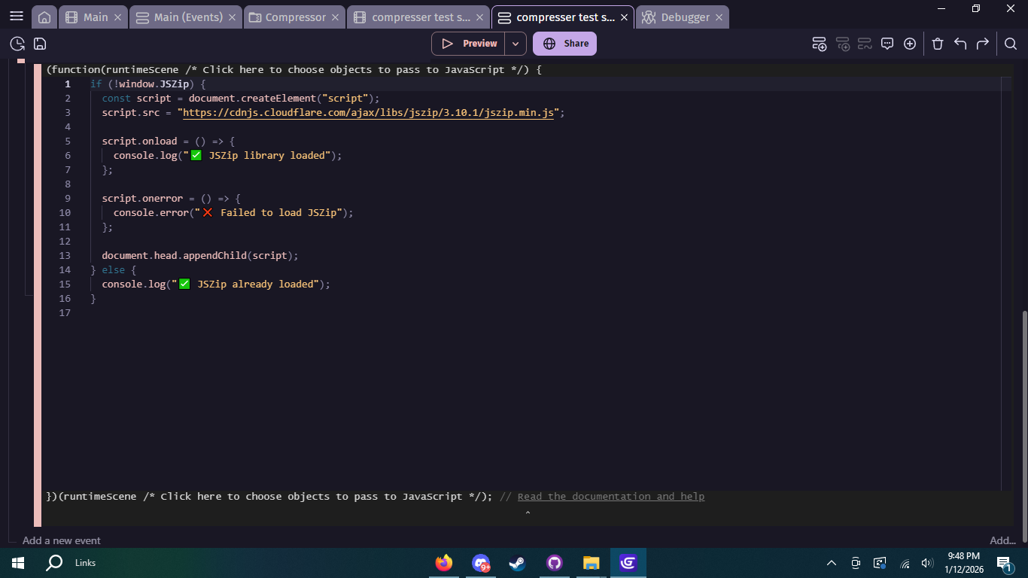This screenshot has width=1028, height=578.
Task: Open the hamburger menu
Action: click(x=16, y=16)
